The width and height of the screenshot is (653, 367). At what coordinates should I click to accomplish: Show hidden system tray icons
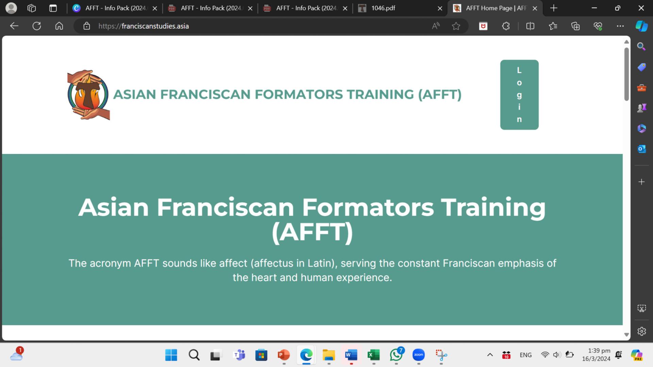(490, 355)
